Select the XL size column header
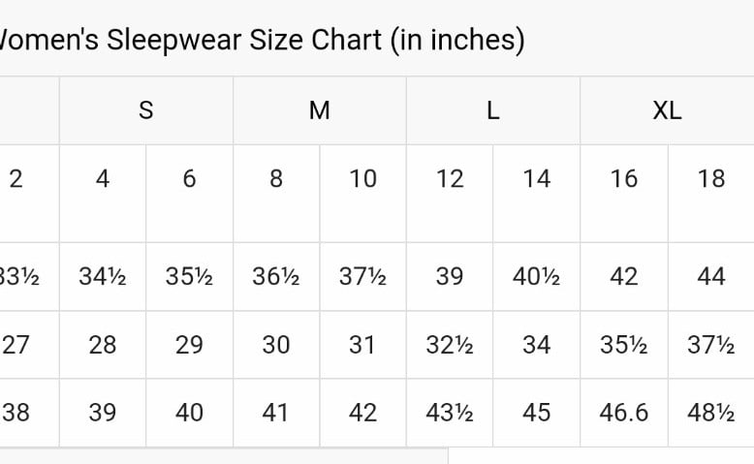The width and height of the screenshot is (754, 464). (x=668, y=110)
